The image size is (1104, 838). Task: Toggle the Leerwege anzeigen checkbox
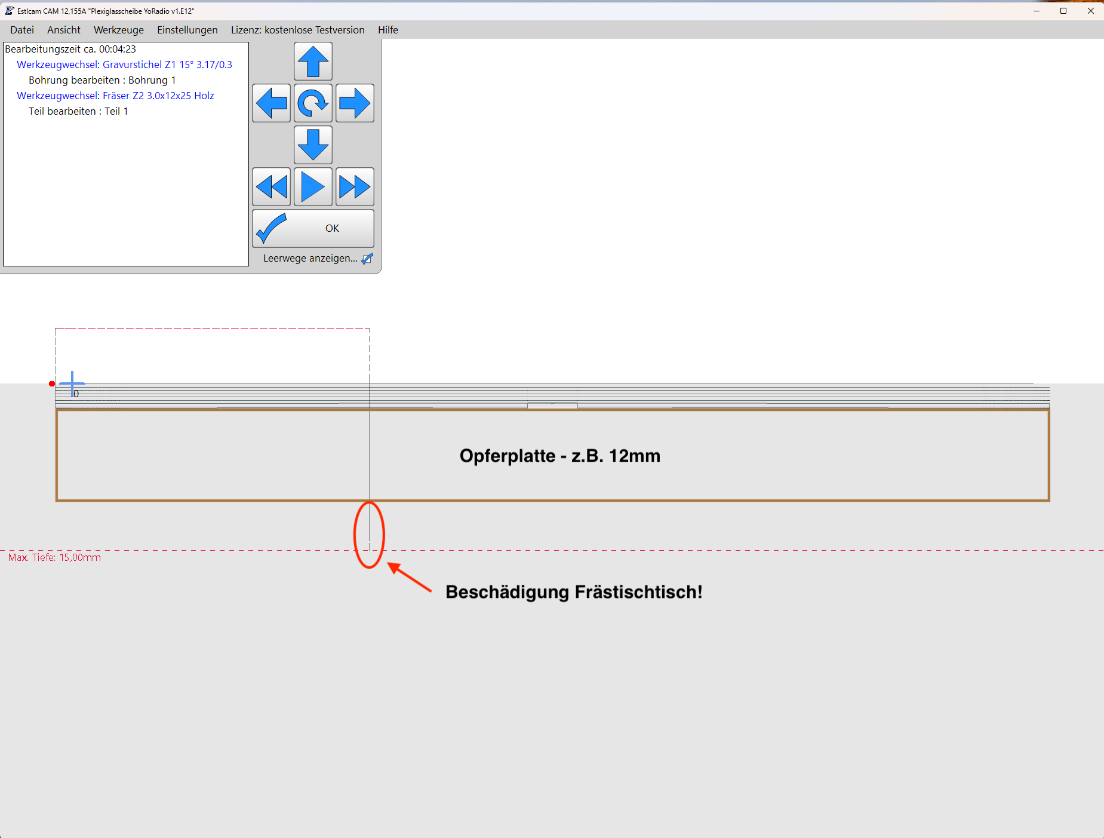(367, 259)
